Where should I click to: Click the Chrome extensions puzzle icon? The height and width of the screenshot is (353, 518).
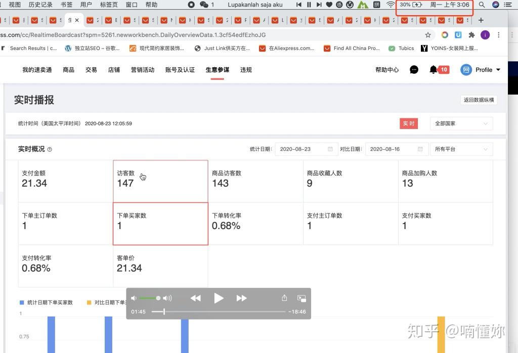pyautogui.click(x=472, y=35)
